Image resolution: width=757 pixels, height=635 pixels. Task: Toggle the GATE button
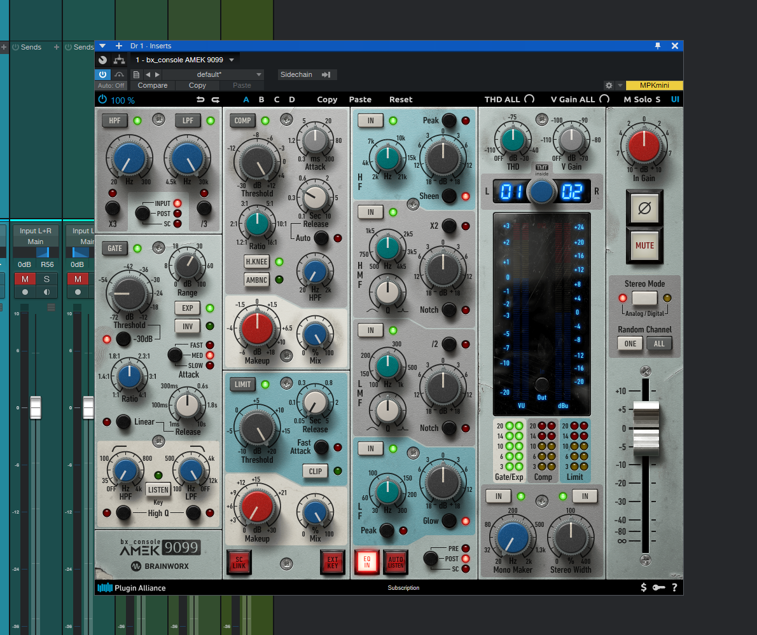click(115, 249)
